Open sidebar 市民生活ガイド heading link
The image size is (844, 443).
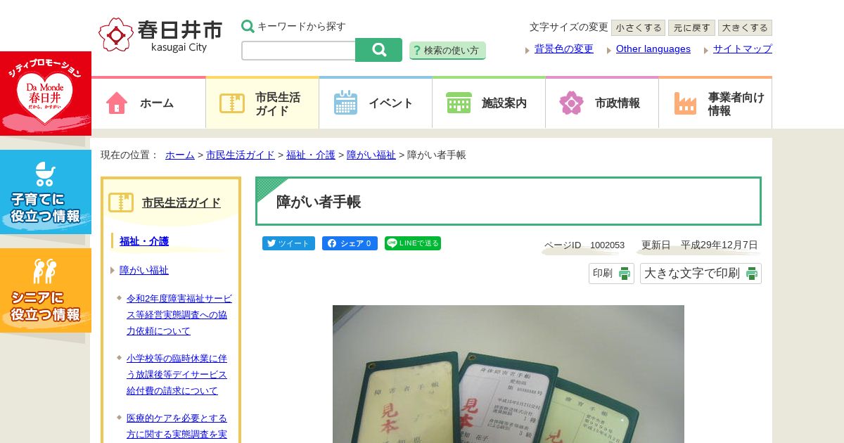coord(181,203)
